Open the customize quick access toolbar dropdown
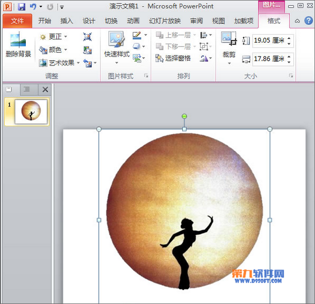This screenshot has height=304, width=315. (x=62, y=7)
